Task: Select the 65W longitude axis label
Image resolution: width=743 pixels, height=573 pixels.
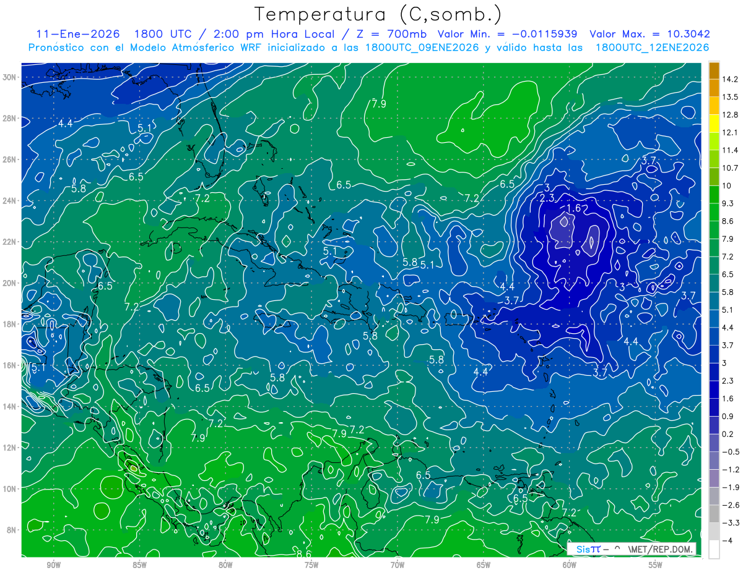Action: click(x=484, y=566)
